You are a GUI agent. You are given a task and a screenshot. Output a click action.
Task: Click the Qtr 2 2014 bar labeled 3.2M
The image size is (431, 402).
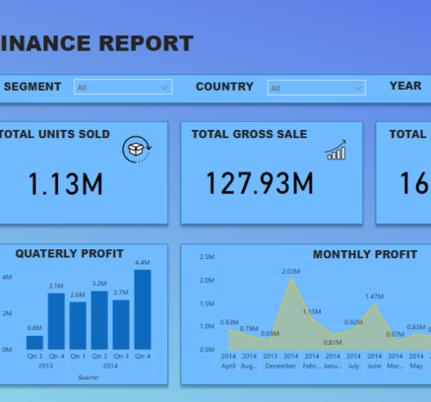click(99, 320)
